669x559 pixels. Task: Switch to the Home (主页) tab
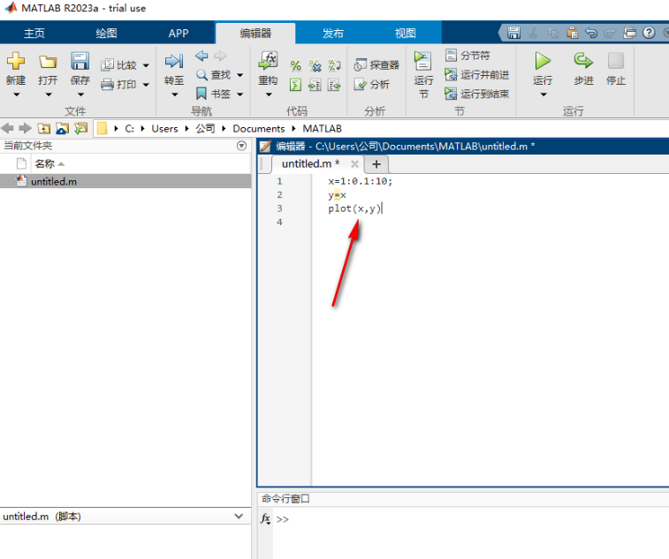34,34
